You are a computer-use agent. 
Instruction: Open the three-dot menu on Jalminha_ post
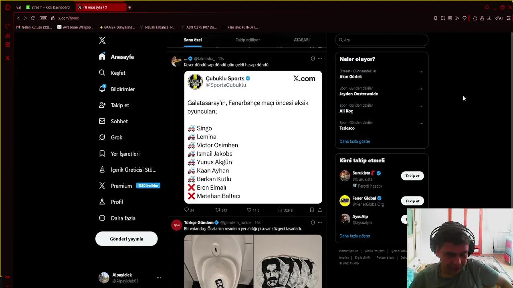coord(320,58)
